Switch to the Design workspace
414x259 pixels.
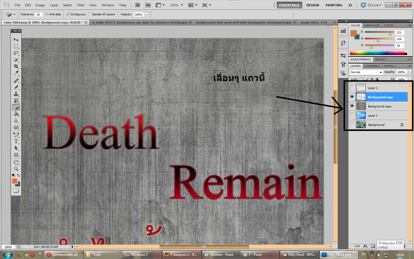pyautogui.click(x=313, y=5)
